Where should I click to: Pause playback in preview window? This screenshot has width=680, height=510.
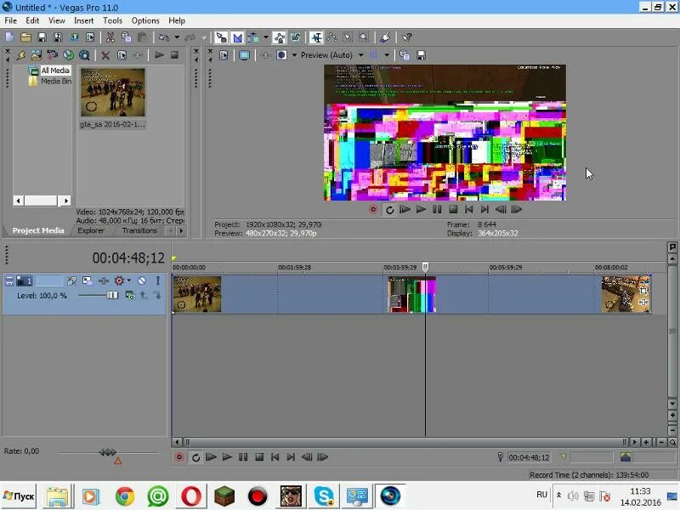(437, 210)
